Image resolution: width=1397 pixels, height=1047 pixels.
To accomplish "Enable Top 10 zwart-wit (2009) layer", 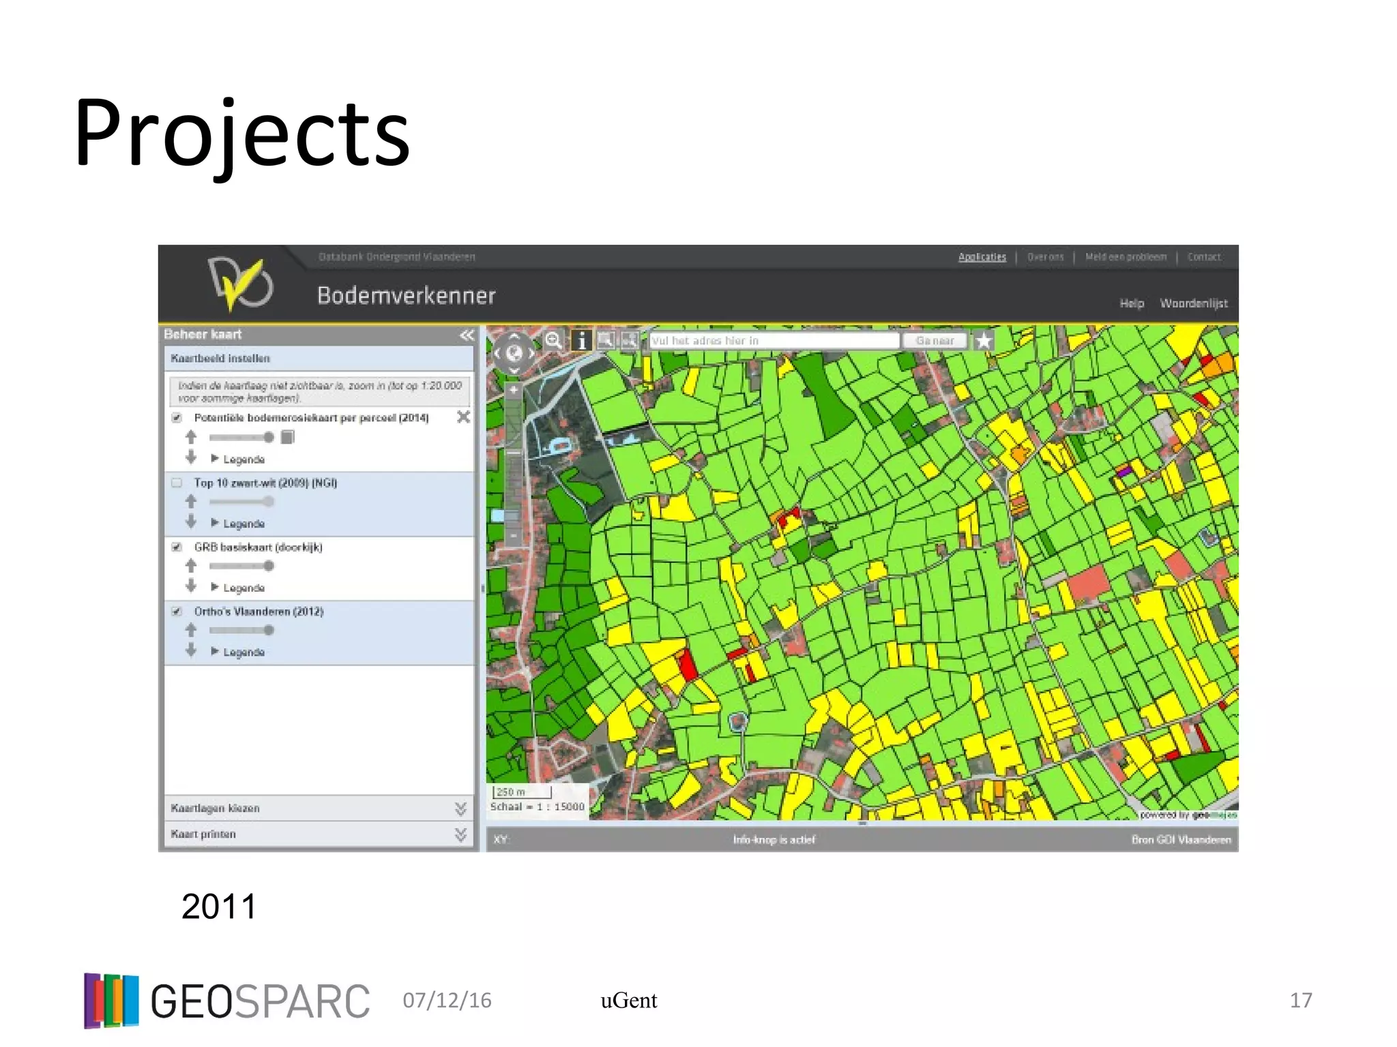I will tap(177, 483).
